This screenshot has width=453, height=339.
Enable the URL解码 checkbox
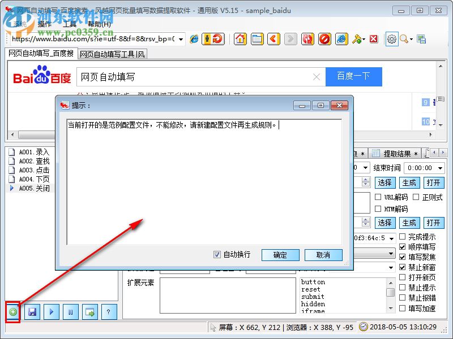pyautogui.click(x=378, y=197)
